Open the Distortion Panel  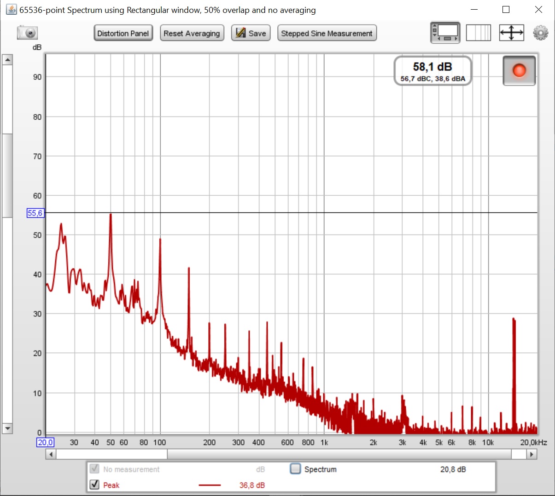click(x=123, y=33)
